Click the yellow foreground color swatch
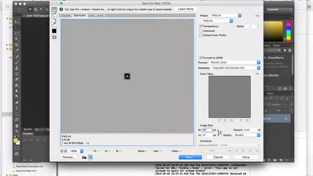Screen dimensions: 313x176 [x=16, y=140]
